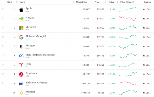Screen dimensions: 154x97
Task: Click the Meta infinity logo
Action: click(21, 56)
